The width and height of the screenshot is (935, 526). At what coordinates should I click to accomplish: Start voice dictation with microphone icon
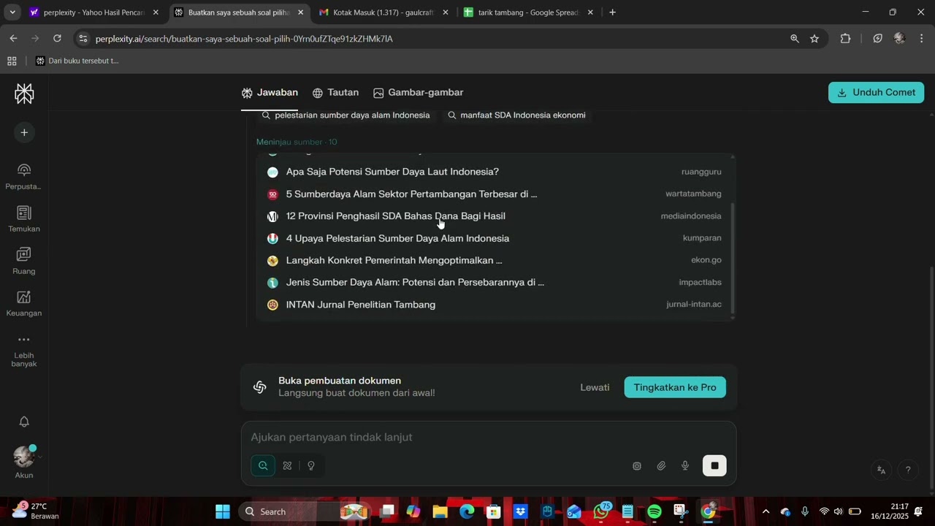pos(685,465)
